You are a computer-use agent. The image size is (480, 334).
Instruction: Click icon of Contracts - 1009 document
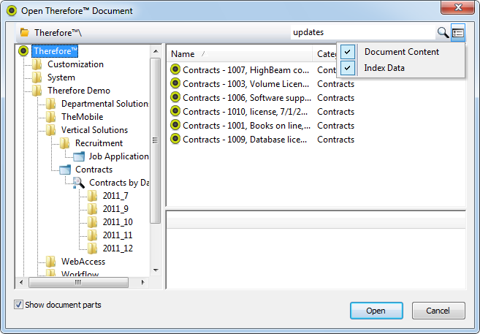pos(175,140)
